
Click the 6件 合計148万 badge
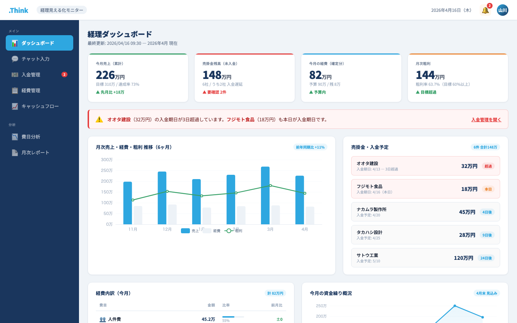(485, 147)
